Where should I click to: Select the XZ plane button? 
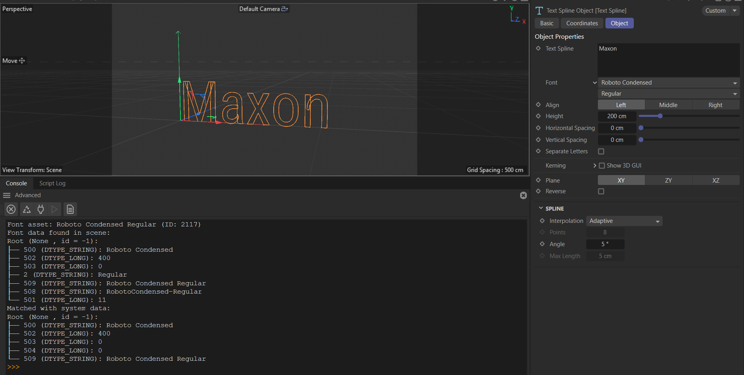click(716, 180)
